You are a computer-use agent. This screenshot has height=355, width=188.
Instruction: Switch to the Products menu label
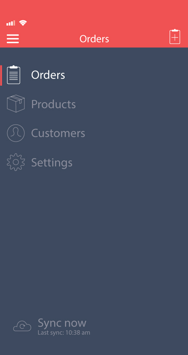click(53, 104)
